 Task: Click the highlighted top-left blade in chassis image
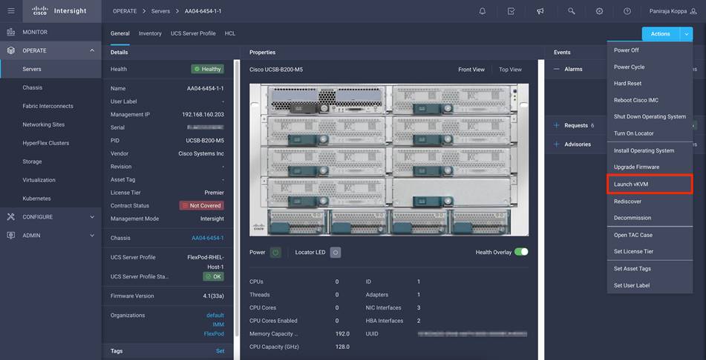(x=327, y=99)
